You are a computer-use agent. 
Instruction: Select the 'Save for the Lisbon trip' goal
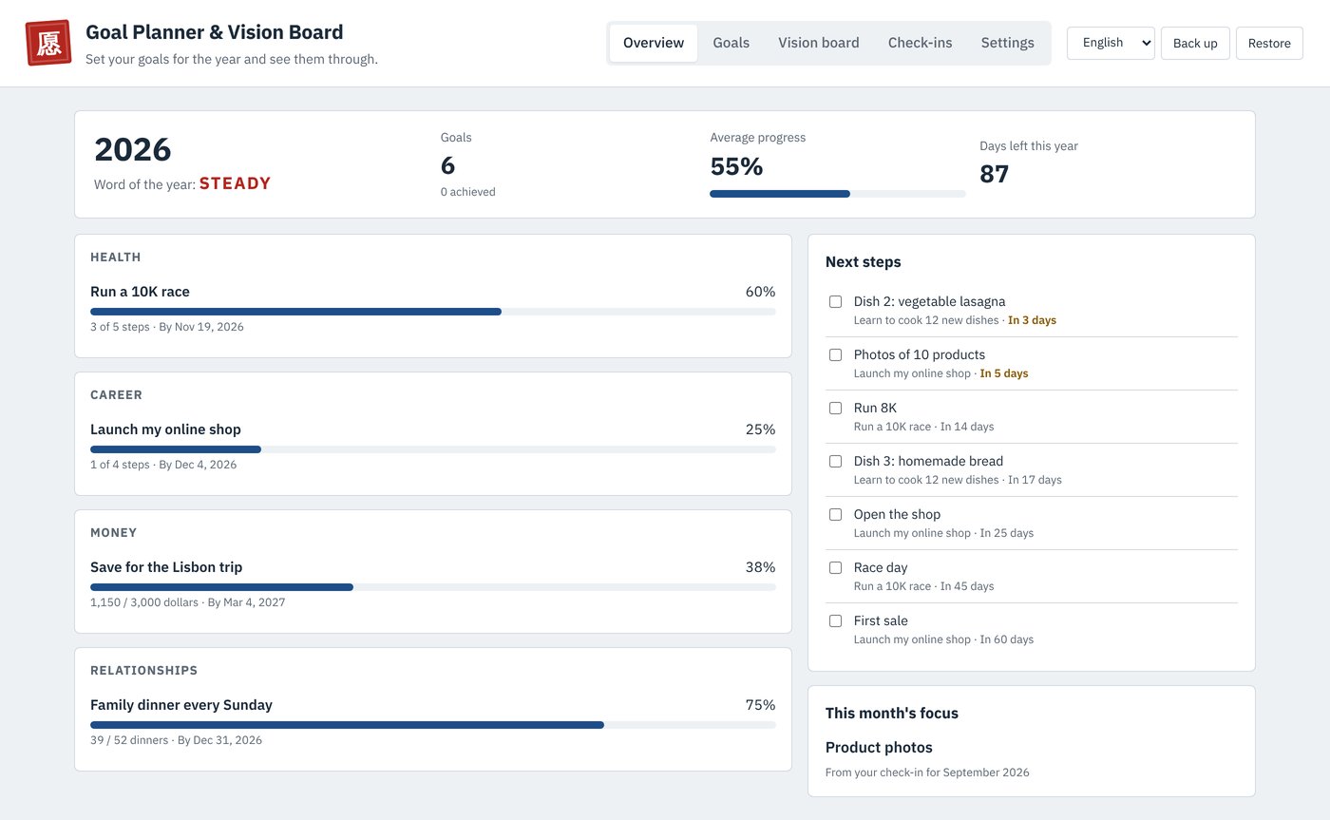click(x=166, y=567)
